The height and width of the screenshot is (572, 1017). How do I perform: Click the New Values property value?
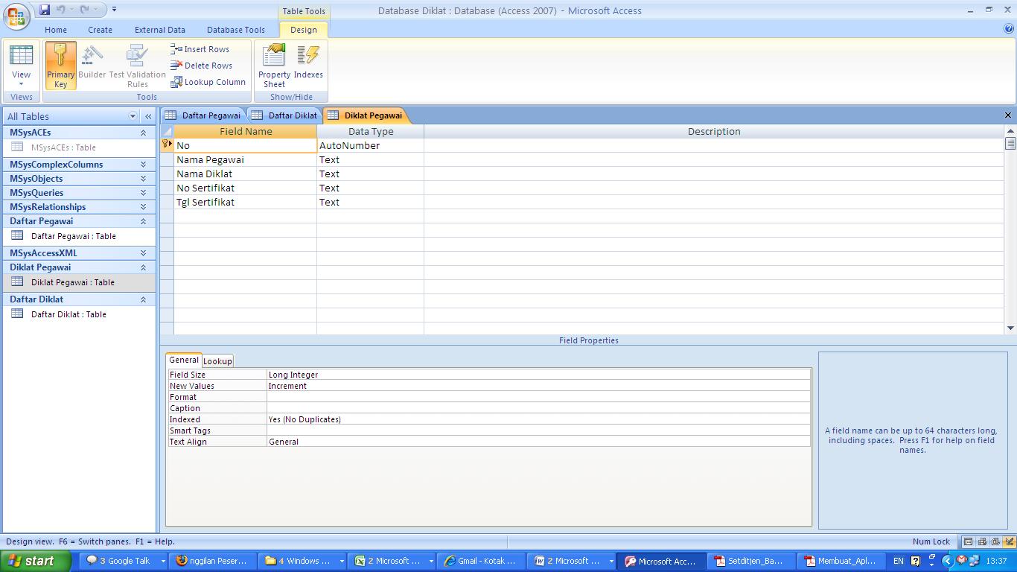tap(538, 386)
